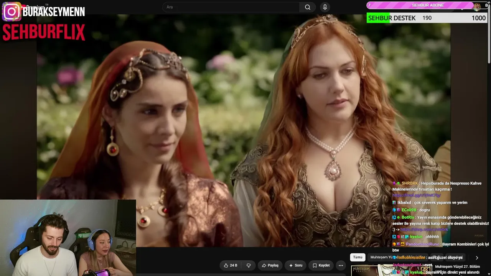Open the three-dot more actions menu
491x276 pixels.
click(x=341, y=265)
